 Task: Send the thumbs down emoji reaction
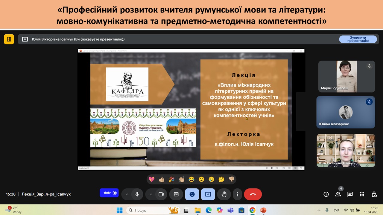click(231, 179)
